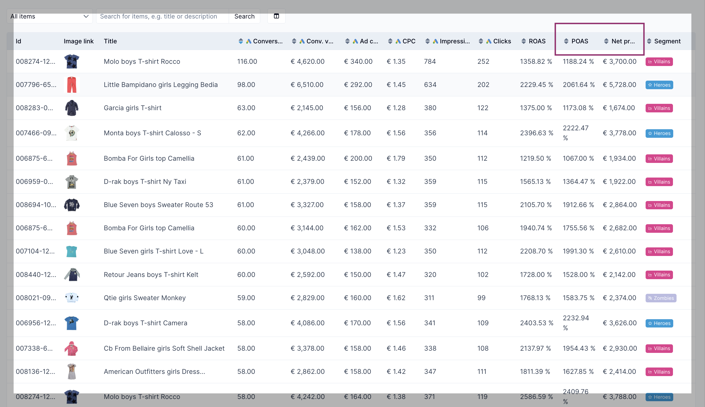705x407 pixels.
Task: Select title Retour Jeans boys T-shirt Kelt
Action: point(151,275)
